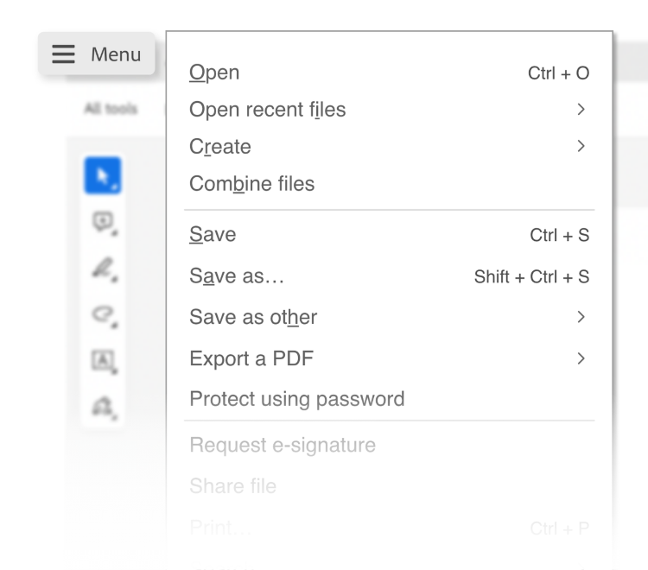Choose Share file from the menu

pyautogui.click(x=233, y=486)
